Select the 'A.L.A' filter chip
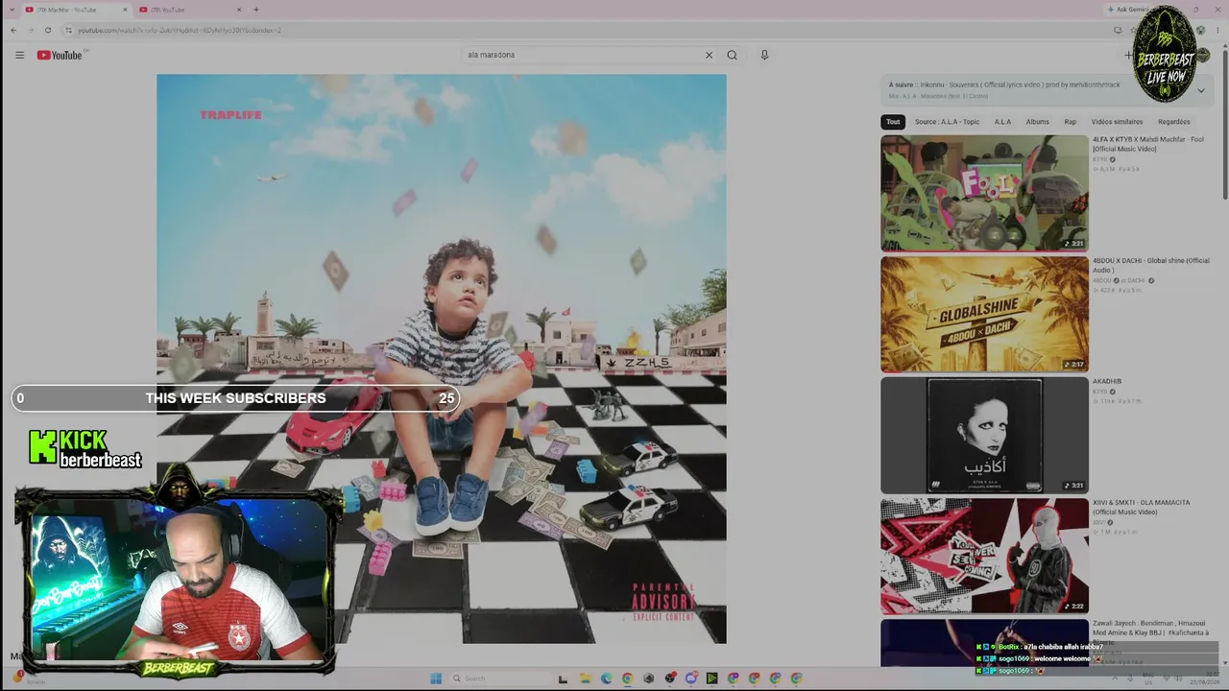The height and width of the screenshot is (691, 1229). pos(1002,122)
